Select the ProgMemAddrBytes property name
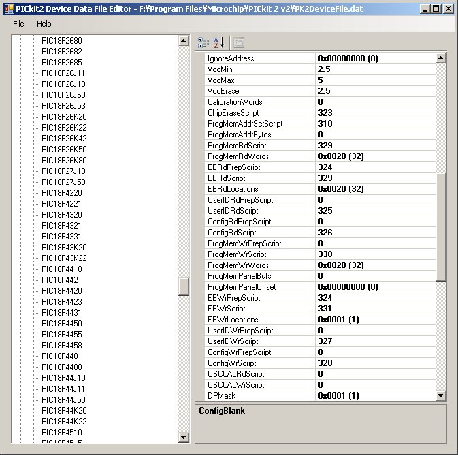 [x=240, y=135]
